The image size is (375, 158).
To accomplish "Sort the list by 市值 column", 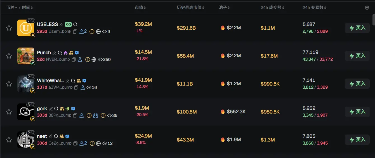I will pyautogui.click(x=140, y=8).
